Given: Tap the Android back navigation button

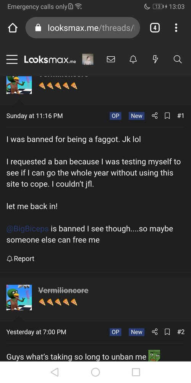Looking at the screenshot, I should click(x=55, y=372).
